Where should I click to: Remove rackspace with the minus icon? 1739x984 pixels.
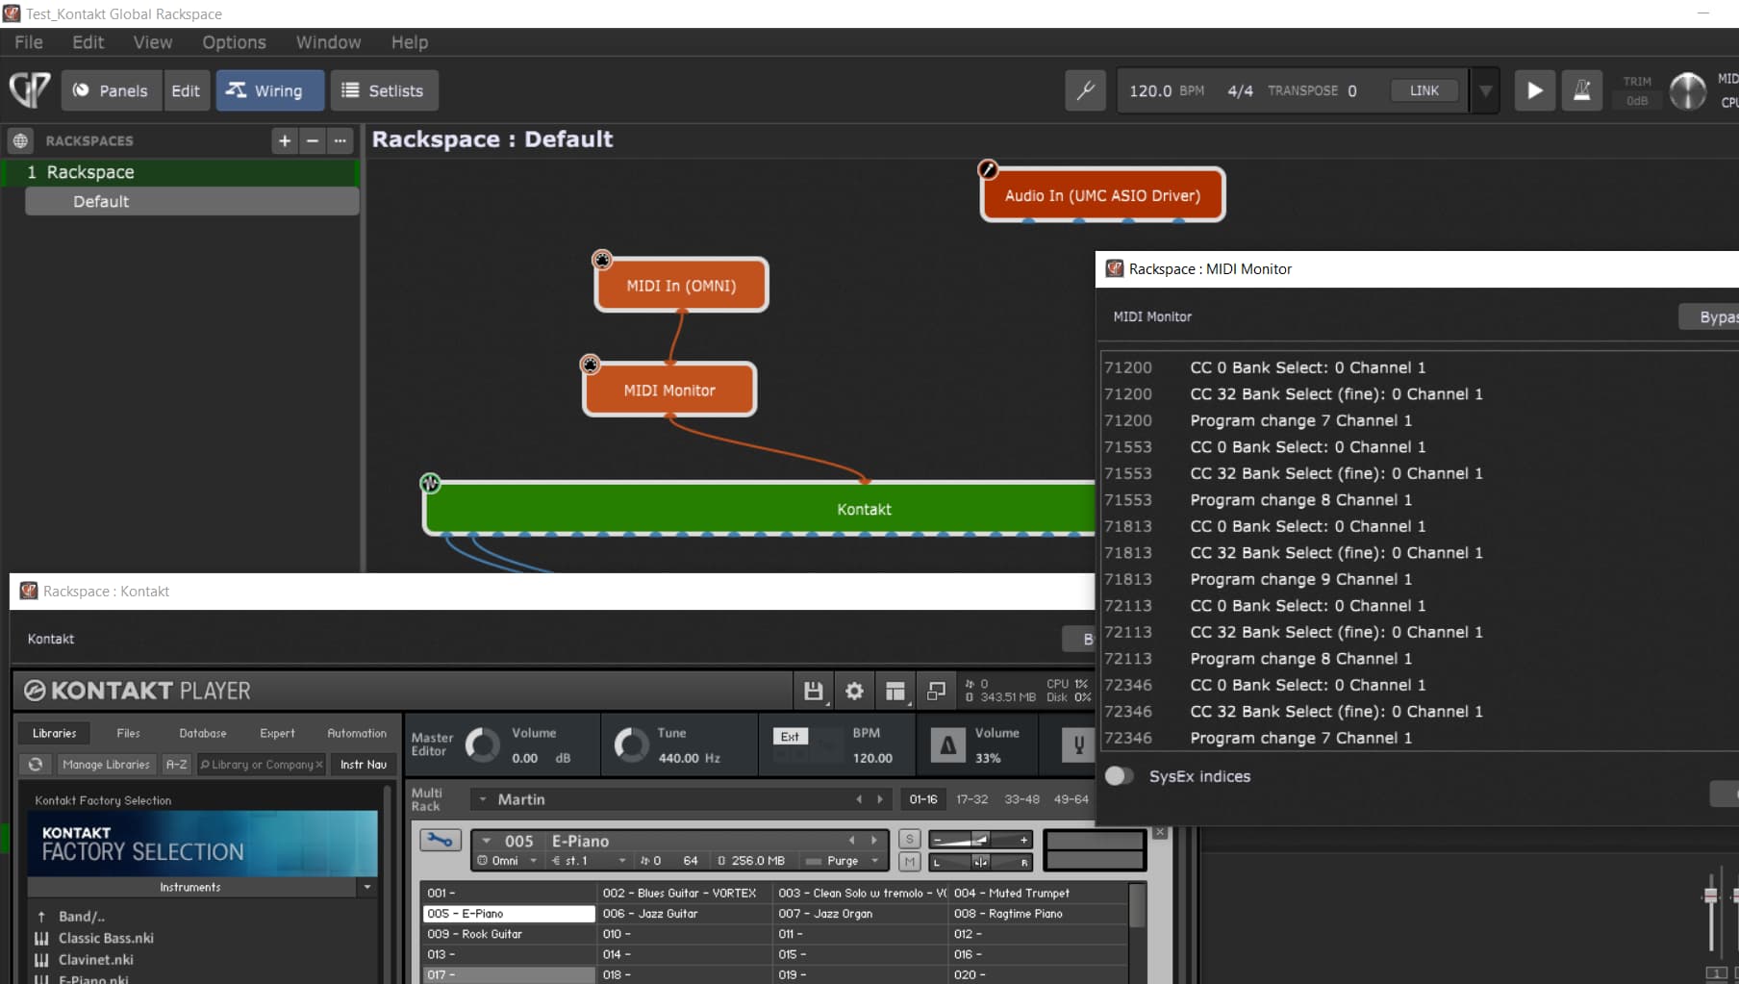pyautogui.click(x=312, y=140)
